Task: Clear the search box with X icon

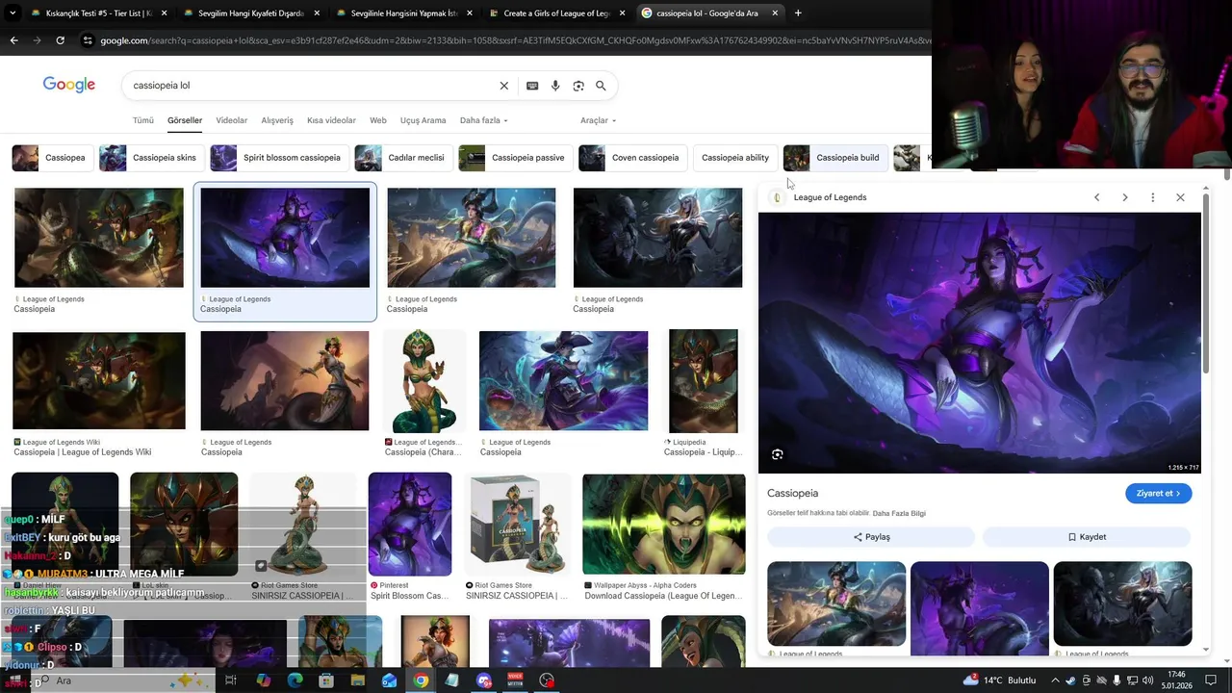Action: click(503, 86)
